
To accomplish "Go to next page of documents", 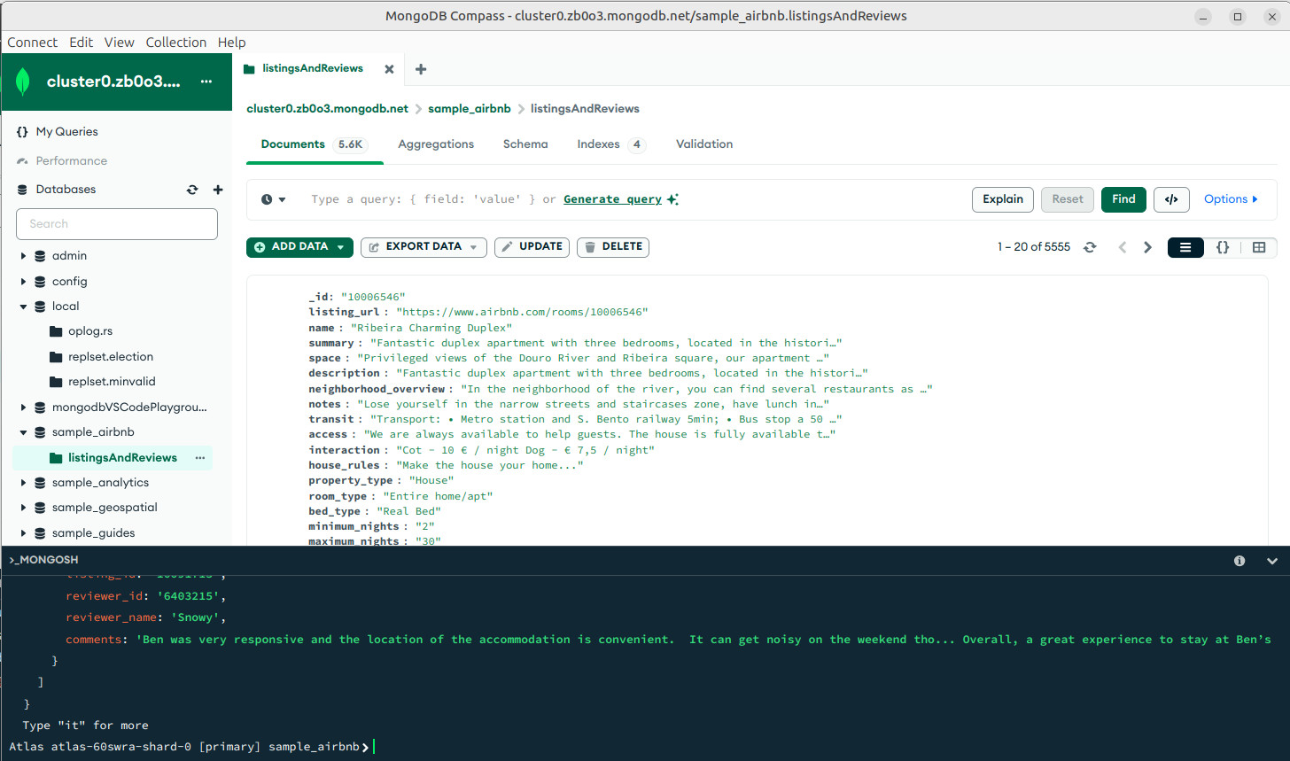I will 1147,247.
